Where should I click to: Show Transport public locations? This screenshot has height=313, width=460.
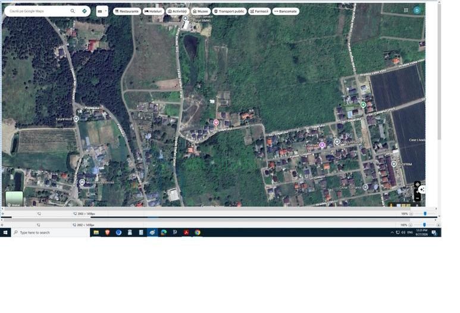[229, 11]
